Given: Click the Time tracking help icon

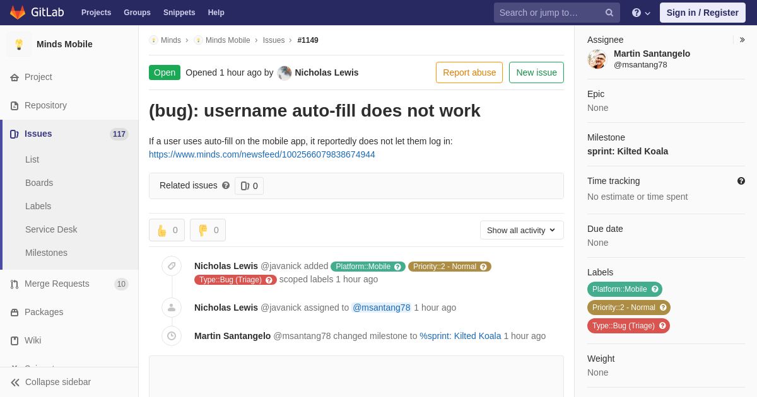Looking at the screenshot, I should click(x=741, y=181).
